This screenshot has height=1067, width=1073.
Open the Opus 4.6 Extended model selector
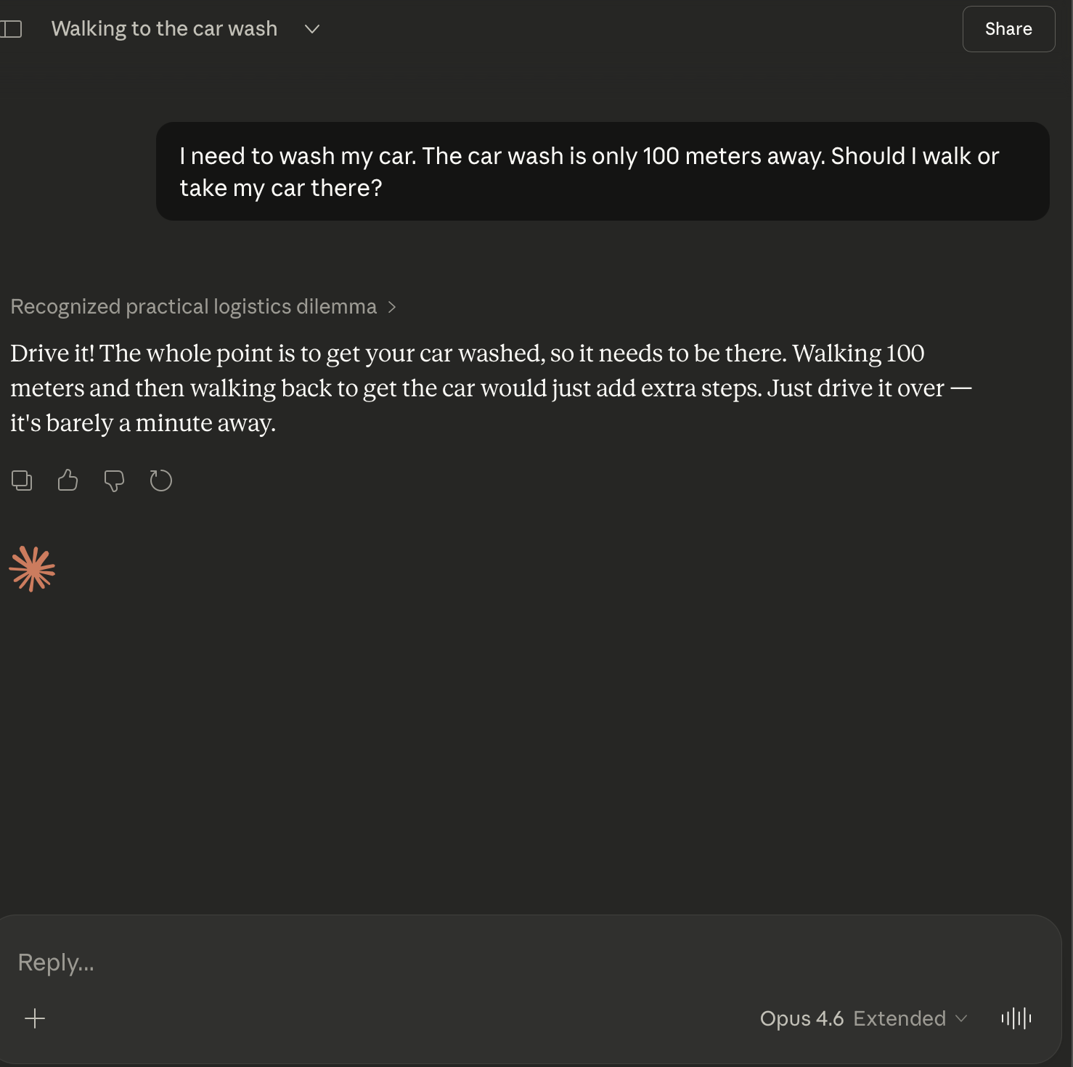pyautogui.click(x=862, y=1018)
